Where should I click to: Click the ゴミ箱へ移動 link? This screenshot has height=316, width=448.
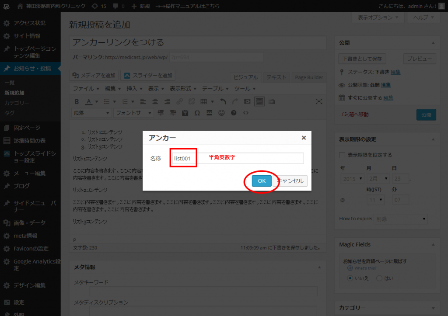(353, 115)
